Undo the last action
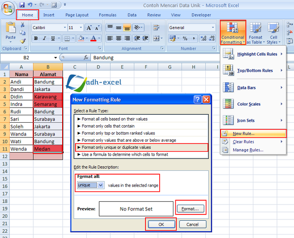 [x=30, y=5]
